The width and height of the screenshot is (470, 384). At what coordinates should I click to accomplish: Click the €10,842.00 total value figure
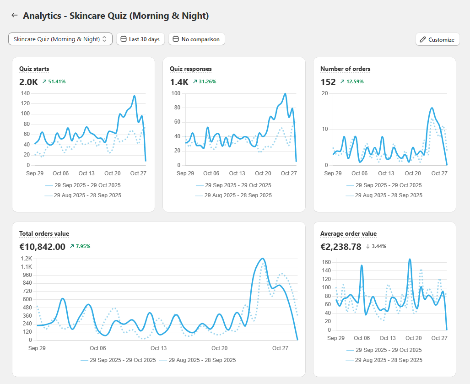tap(42, 247)
